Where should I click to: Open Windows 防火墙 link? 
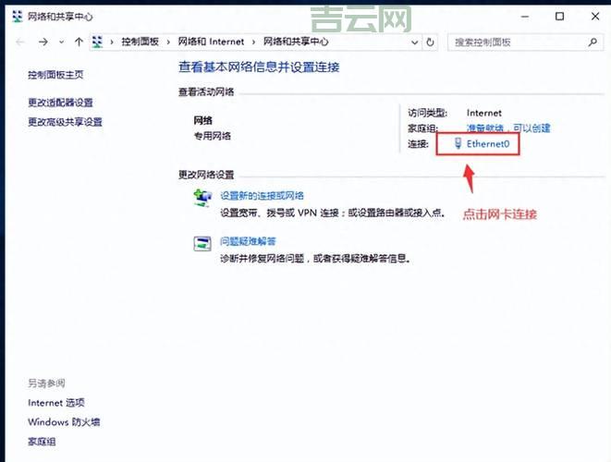[64, 422]
